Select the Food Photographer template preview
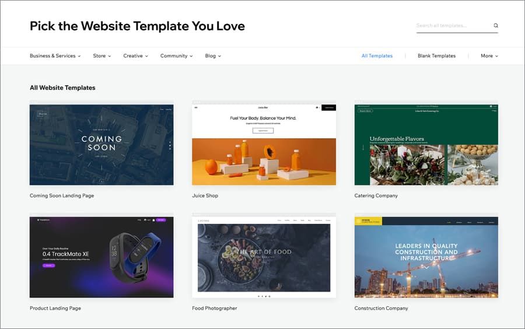Viewport: 525px width, 329px height. click(264, 257)
